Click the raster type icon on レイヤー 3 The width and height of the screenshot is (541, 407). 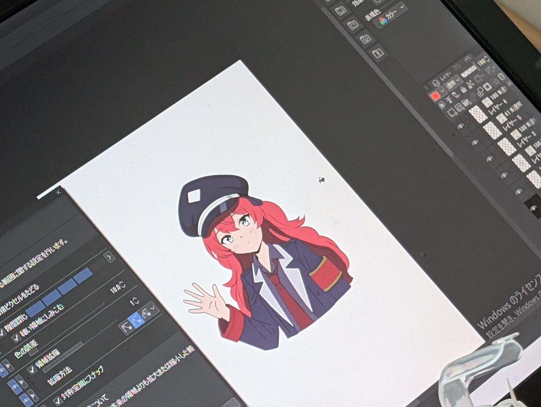click(x=516, y=135)
